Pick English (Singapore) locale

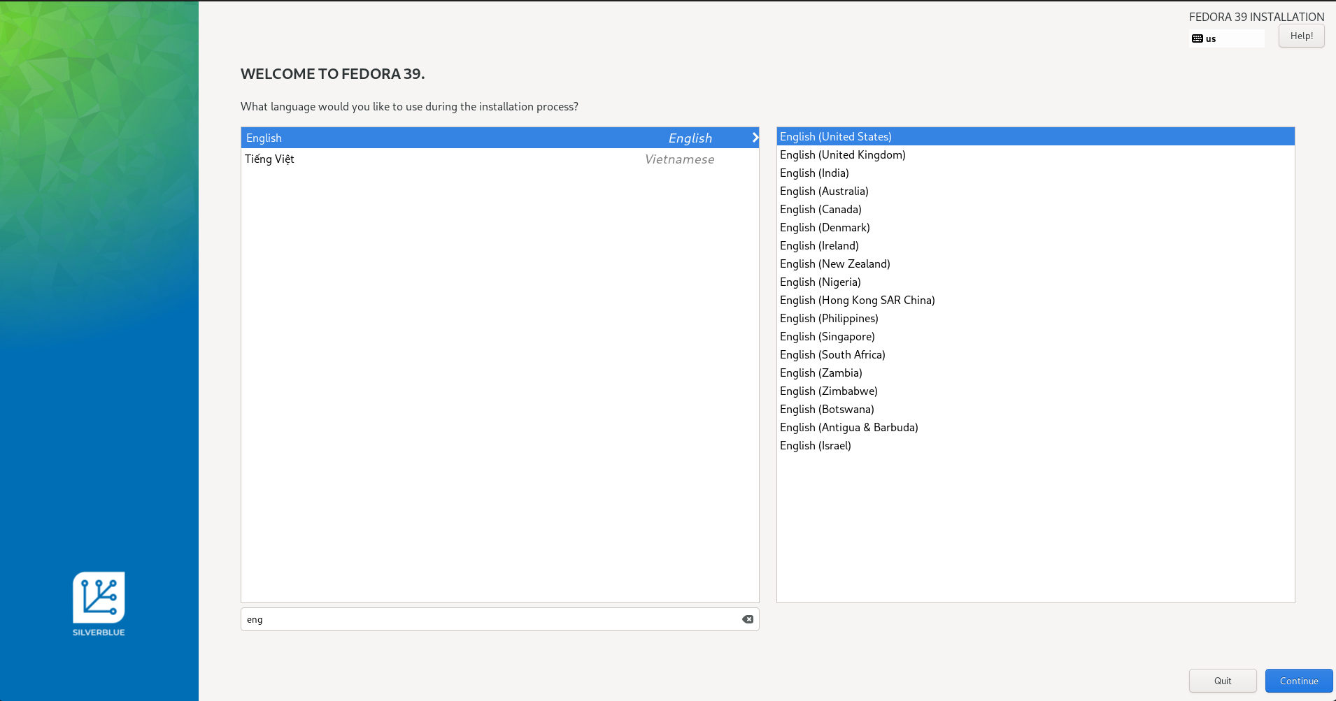click(x=827, y=337)
